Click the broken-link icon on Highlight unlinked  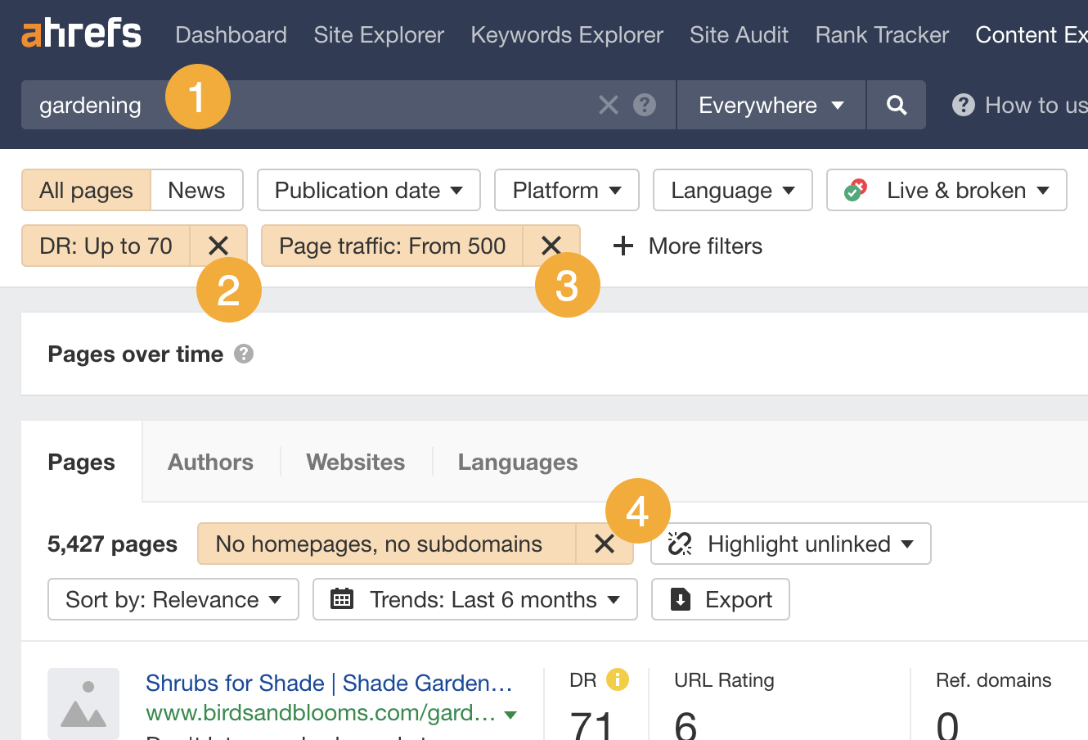pos(679,544)
